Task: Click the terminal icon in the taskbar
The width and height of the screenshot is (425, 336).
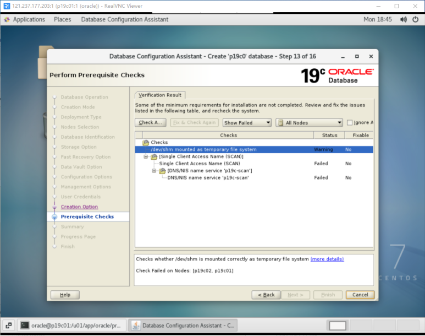Action: (x=25, y=326)
